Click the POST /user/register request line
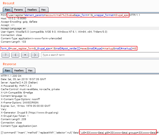 (70, 15)
